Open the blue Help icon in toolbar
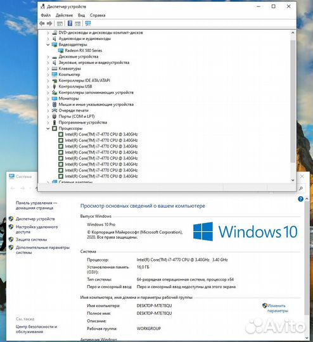Image resolution: width=313 pixels, height=342 pixels. (70, 23)
